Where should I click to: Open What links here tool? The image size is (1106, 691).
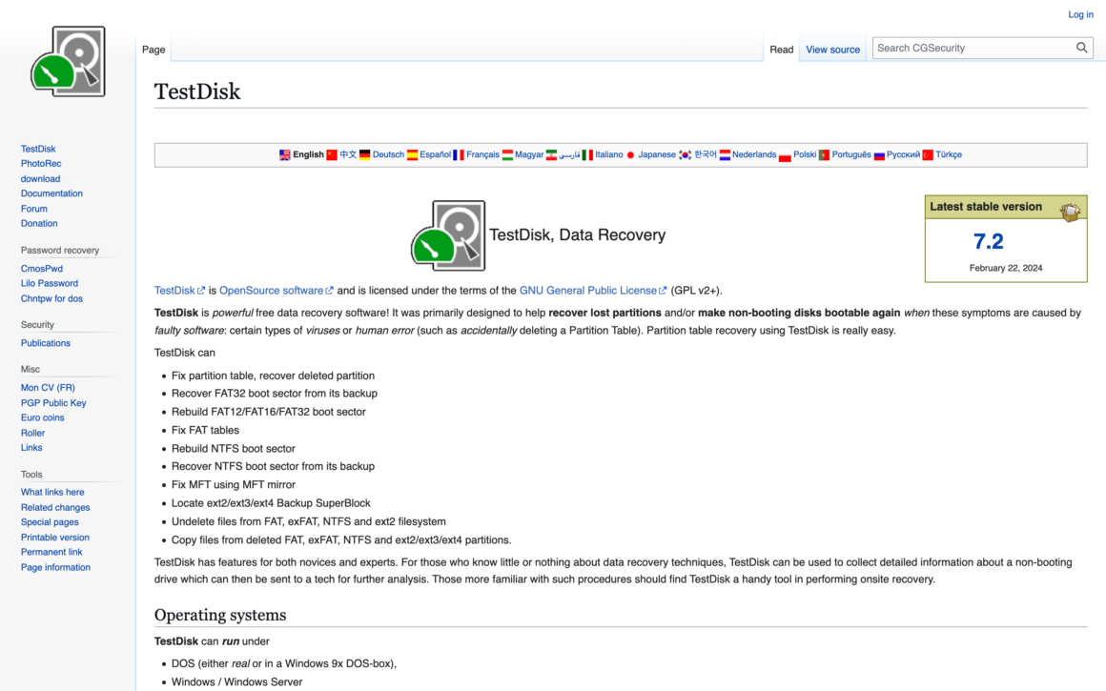point(52,492)
